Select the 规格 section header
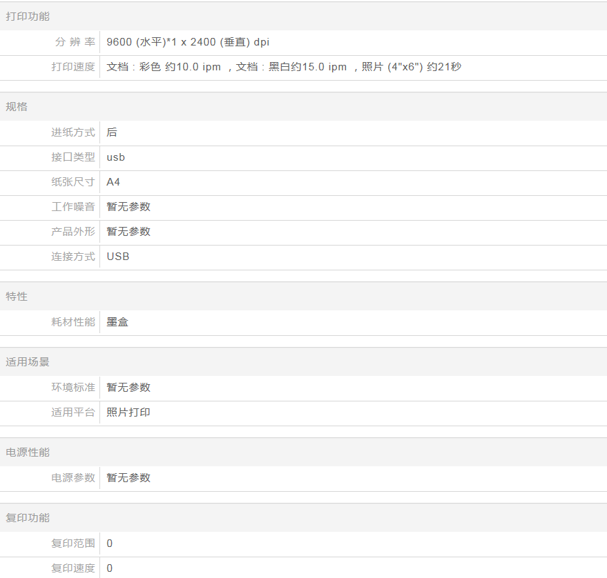607x578 pixels. click(17, 107)
